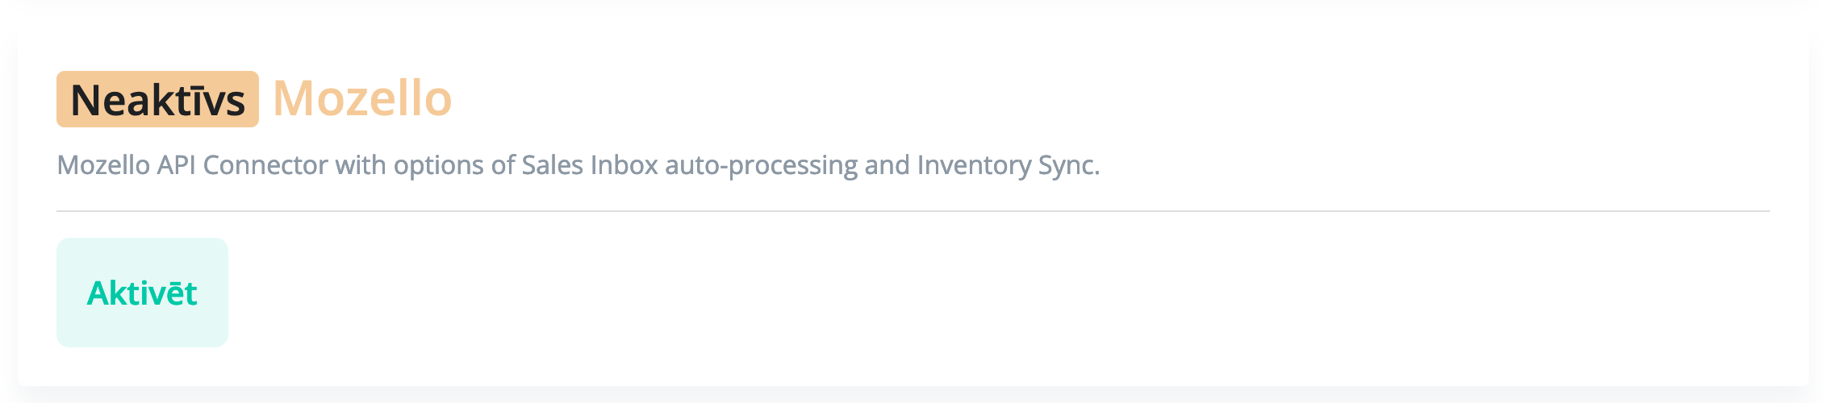The image size is (1825, 403).
Task: Click the orange Mozello heading
Action: pyautogui.click(x=362, y=99)
